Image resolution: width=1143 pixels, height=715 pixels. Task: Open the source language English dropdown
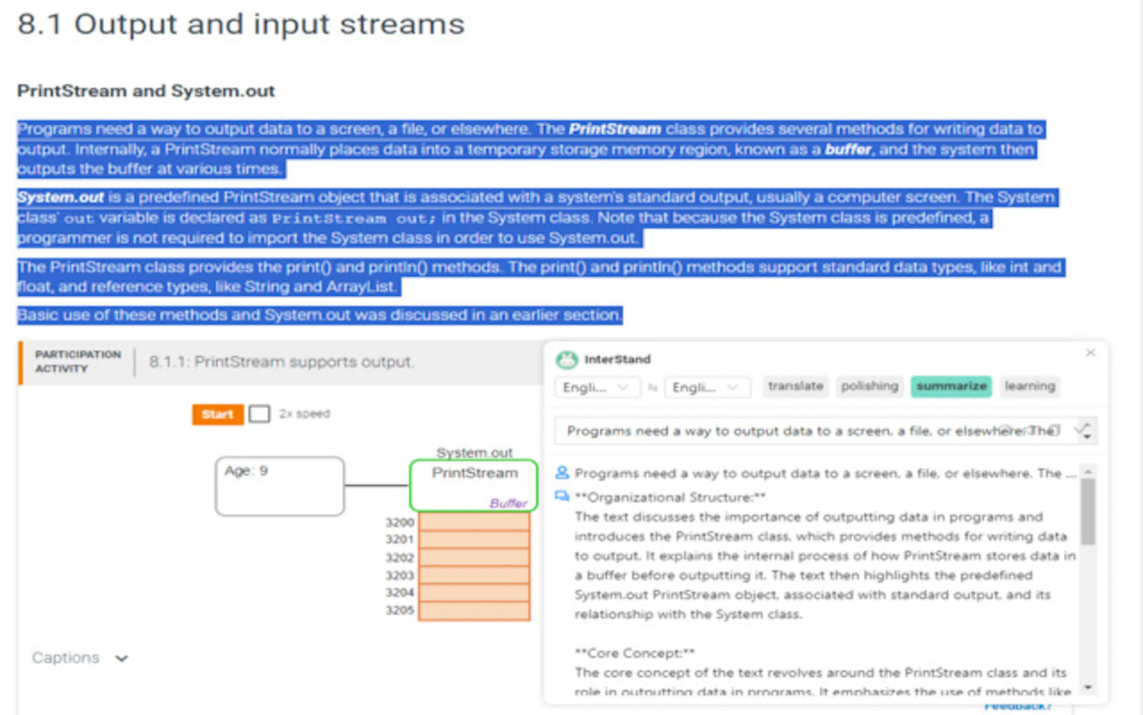(x=597, y=387)
